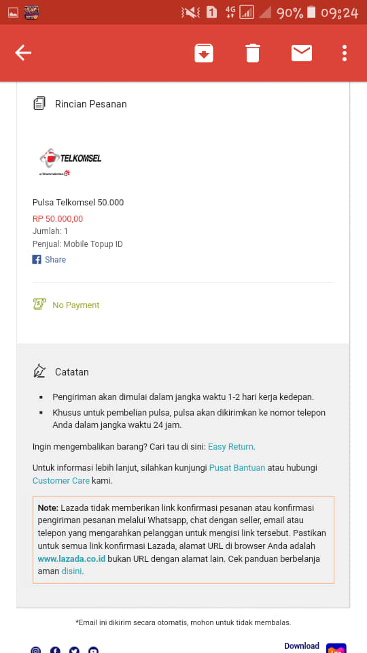
Task: Open the three-dot overflow menu
Action: point(345,53)
